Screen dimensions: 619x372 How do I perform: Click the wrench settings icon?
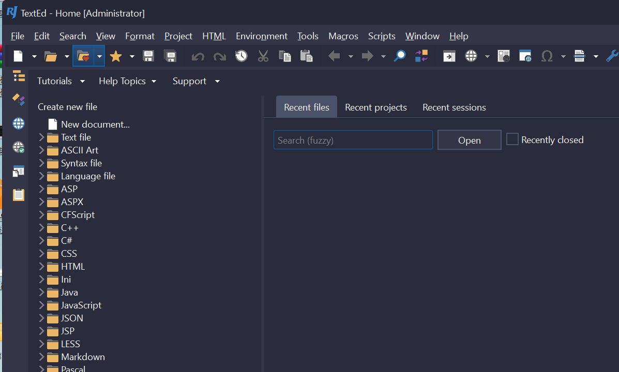point(612,56)
